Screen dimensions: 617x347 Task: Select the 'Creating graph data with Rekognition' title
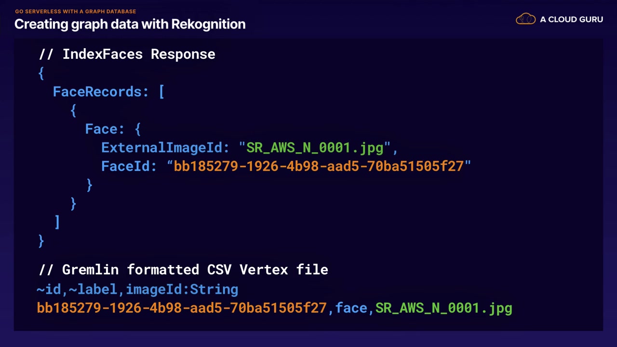[x=130, y=24]
